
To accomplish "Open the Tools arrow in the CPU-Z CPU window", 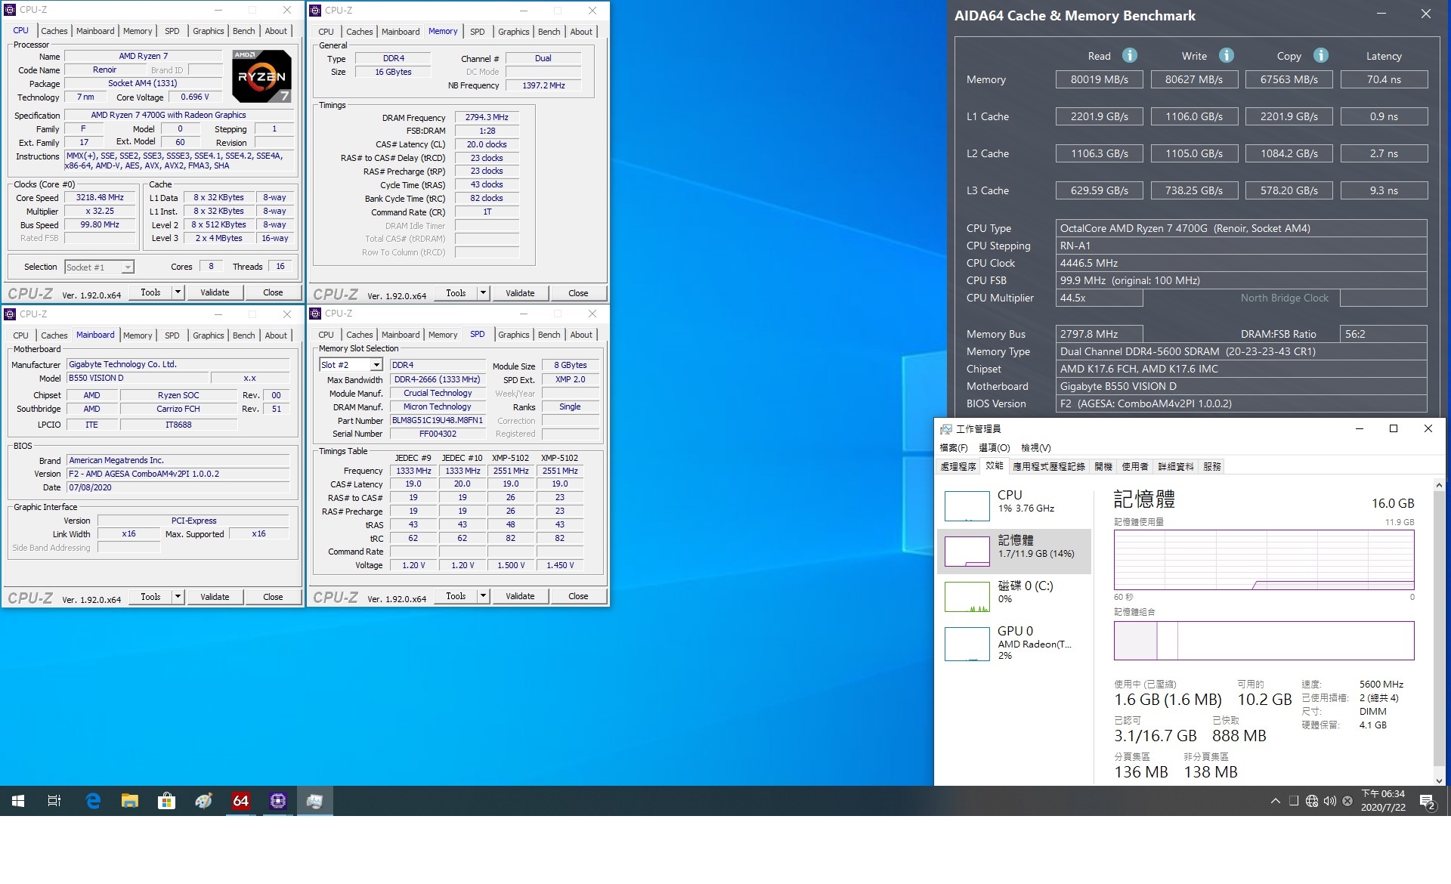I will (x=178, y=292).
